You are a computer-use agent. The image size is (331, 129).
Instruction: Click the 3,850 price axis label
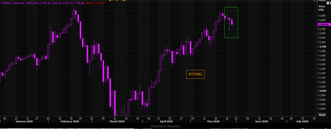pyautogui.click(x=322, y=16)
